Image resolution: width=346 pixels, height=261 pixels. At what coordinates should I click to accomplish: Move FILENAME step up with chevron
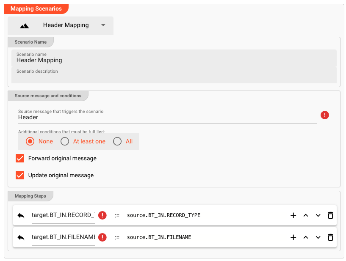306,237
